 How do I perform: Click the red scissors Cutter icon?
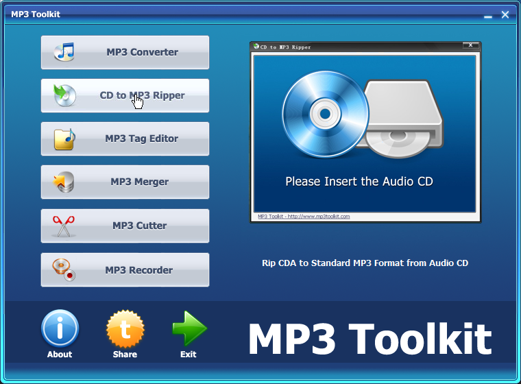pyautogui.click(x=64, y=226)
